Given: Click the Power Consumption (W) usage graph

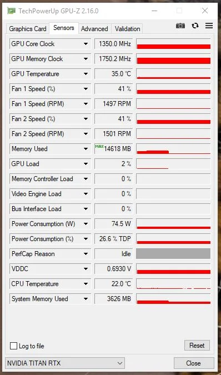Looking at the screenshot, I should pyautogui.click(x=173, y=224).
